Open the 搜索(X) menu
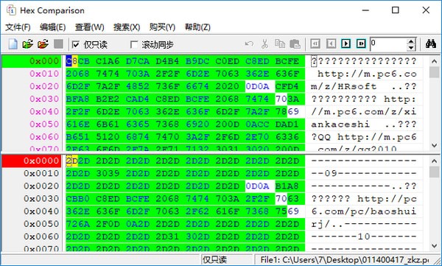 pos(127,27)
